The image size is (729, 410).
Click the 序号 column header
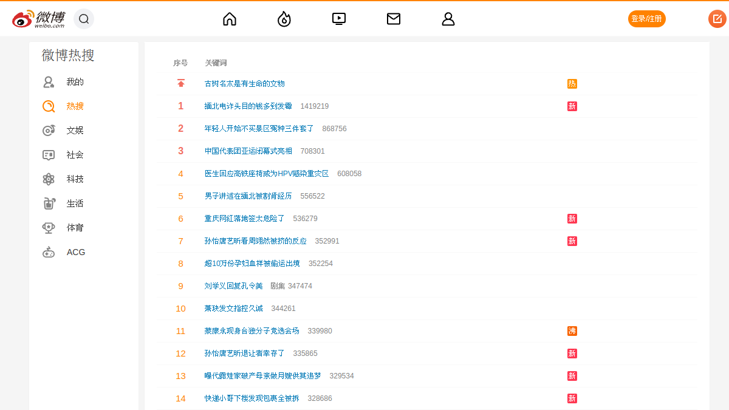point(180,63)
